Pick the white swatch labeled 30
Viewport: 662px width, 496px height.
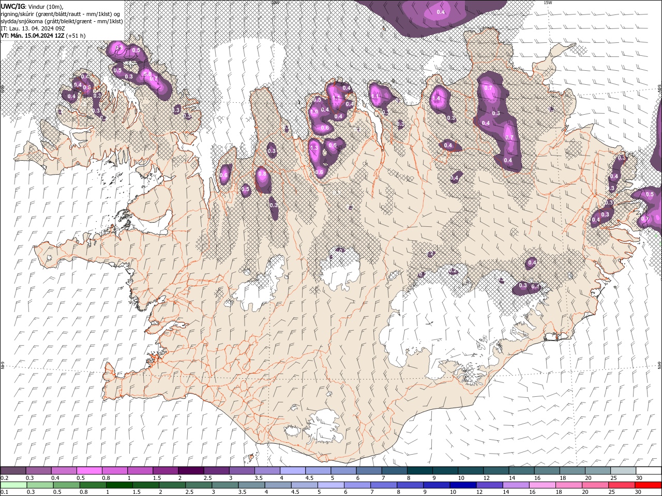pos(648,471)
